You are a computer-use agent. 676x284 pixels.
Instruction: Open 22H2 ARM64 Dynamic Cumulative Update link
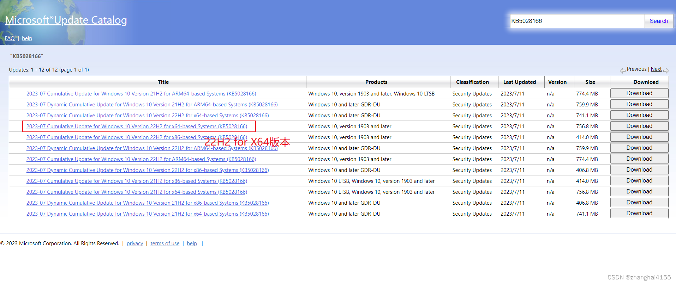(x=152, y=148)
